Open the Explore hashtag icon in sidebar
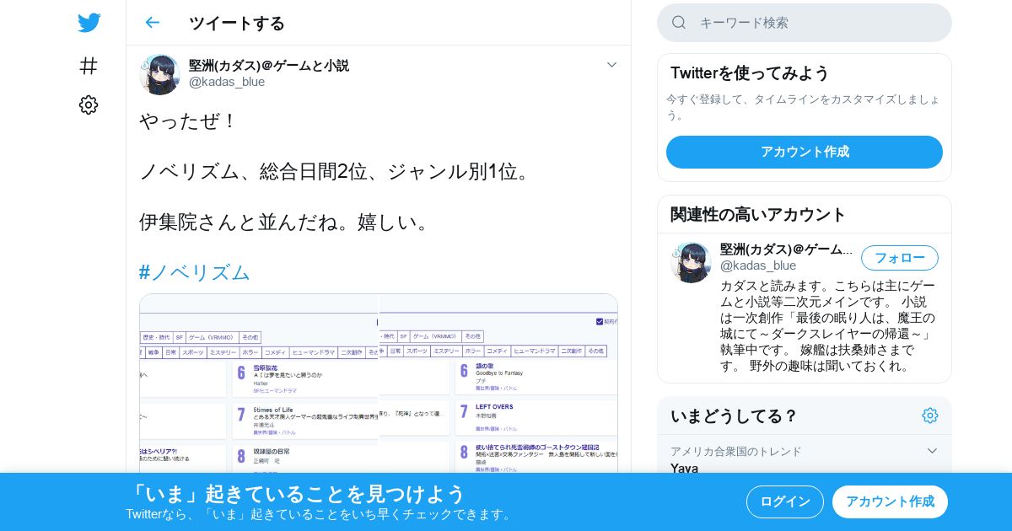Screen dimensions: 1012x531 pyautogui.click(x=89, y=66)
